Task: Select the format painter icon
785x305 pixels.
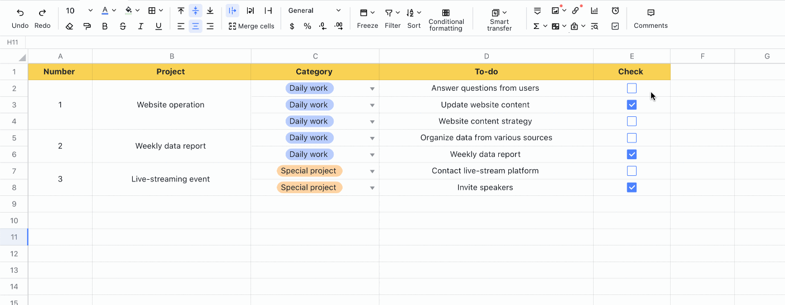Action: pyautogui.click(x=87, y=26)
